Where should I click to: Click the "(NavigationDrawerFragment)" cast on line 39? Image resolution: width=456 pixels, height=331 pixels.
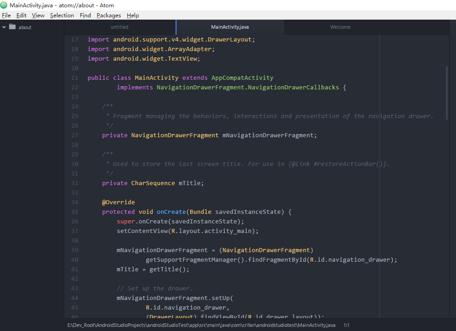[x=266, y=250]
